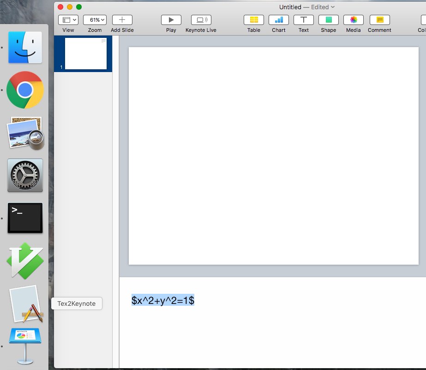Open Terminal from the Dock

[25, 218]
